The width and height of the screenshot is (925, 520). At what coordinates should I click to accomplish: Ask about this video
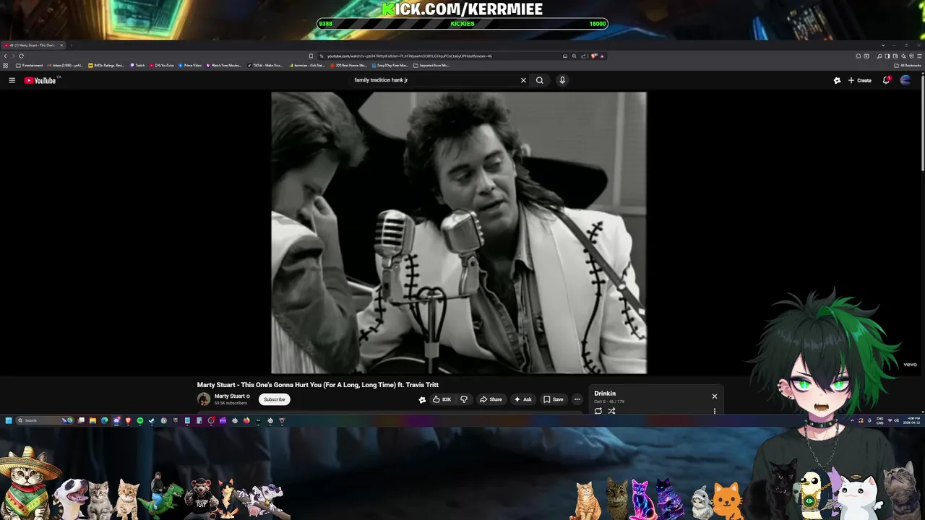(523, 399)
